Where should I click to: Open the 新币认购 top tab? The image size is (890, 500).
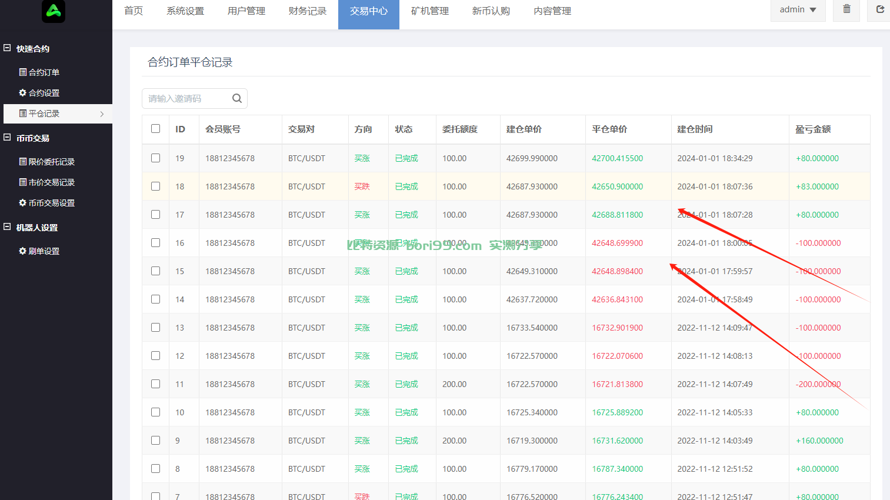point(491,11)
